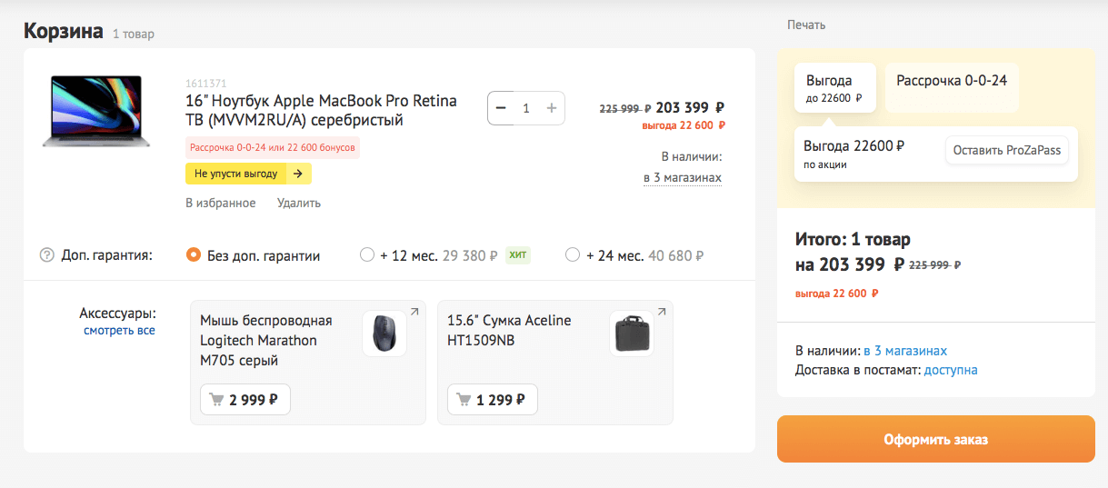
Task: Open "смотреть все" accessories link
Action: click(x=119, y=331)
